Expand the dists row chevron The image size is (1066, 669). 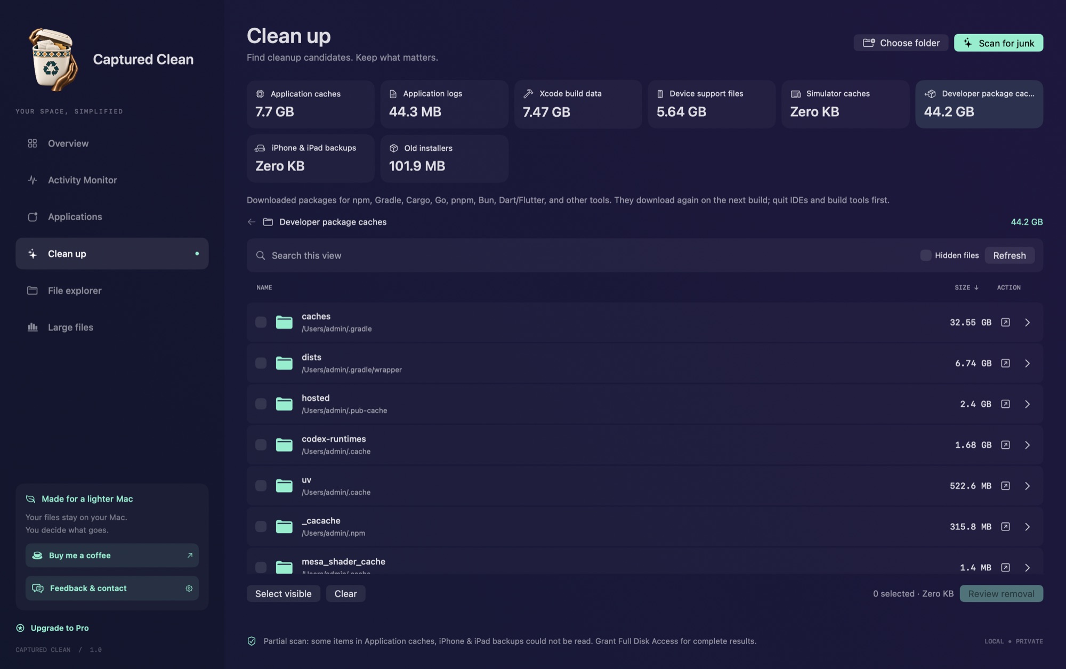1027,364
